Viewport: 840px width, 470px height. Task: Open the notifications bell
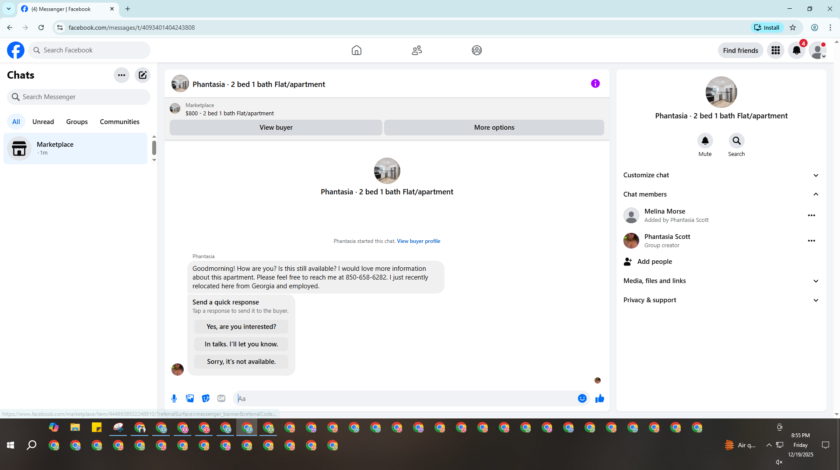coord(797,50)
